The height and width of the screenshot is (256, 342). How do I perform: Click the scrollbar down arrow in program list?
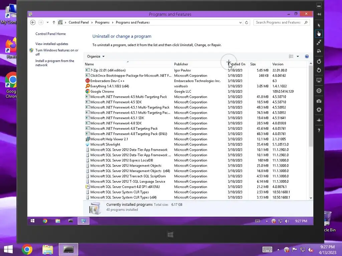pos(311,198)
